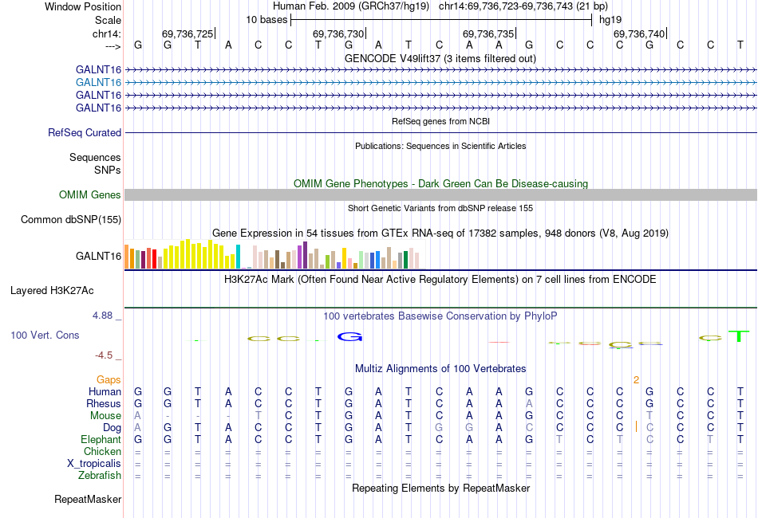Click the orange '2' gap indicator

click(x=636, y=380)
